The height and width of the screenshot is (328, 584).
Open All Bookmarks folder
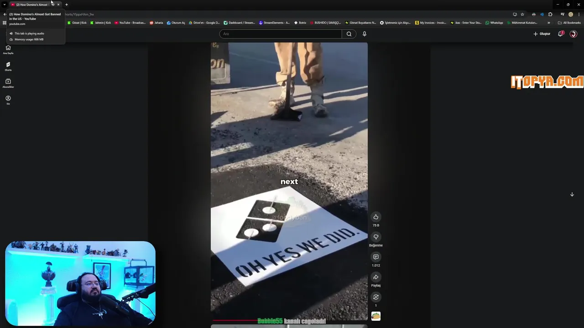click(569, 23)
